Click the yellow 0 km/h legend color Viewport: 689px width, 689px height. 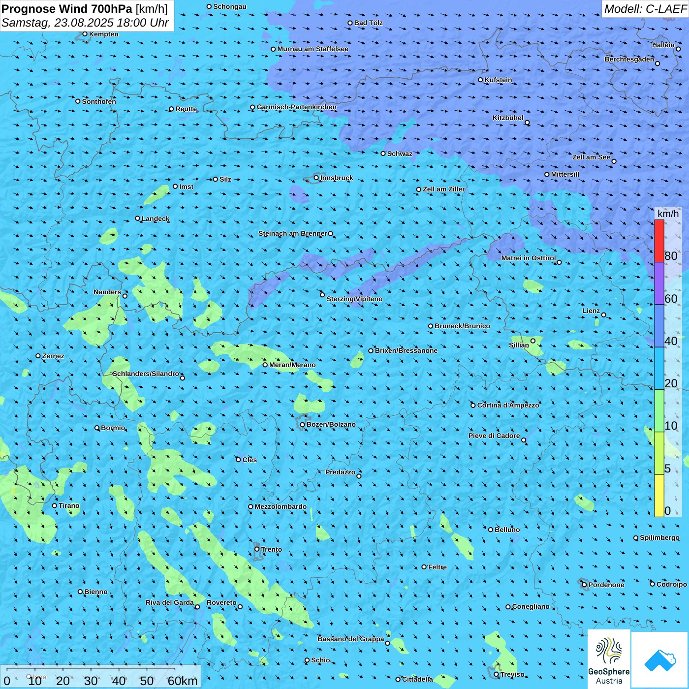pos(659,496)
